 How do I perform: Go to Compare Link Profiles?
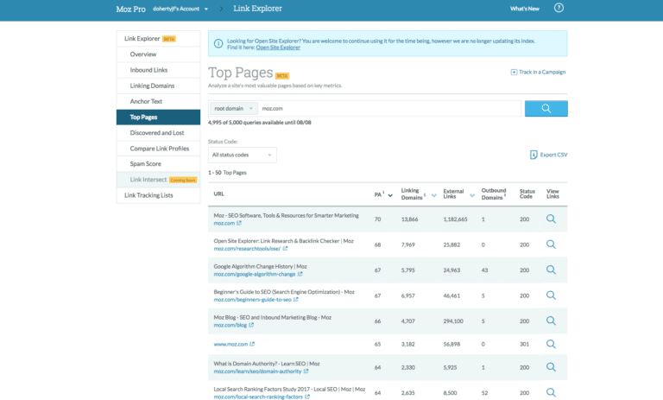click(158, 149)
